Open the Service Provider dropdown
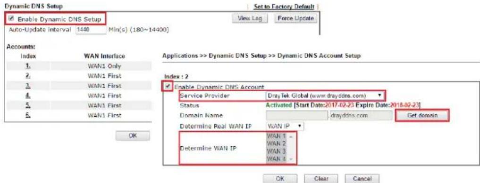480x183 pixels. (325, 96)
